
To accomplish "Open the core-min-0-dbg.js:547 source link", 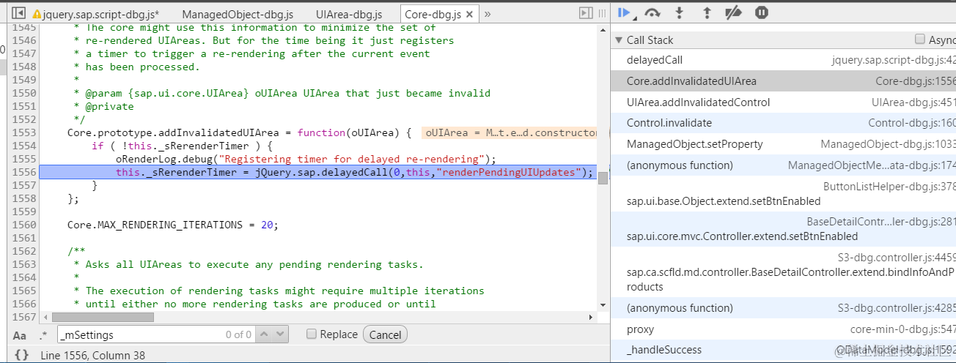I will [x=902, y=329].
